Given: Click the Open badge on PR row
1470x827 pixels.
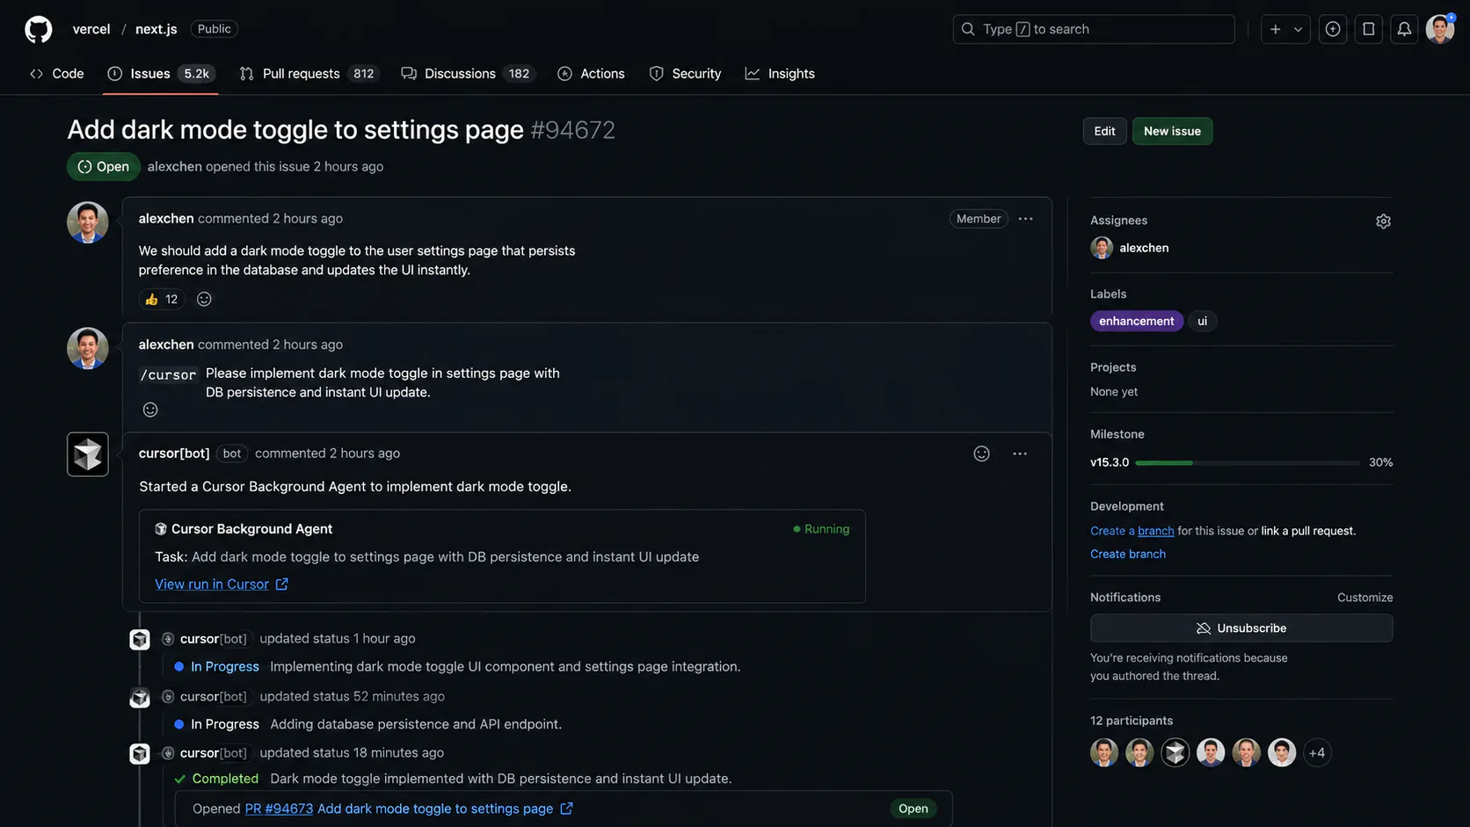Looking at the screenshot, I should 913,809.
